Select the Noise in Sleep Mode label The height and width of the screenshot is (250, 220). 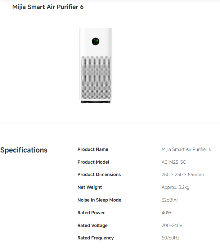pyautogui.click(x=99, y=200)
